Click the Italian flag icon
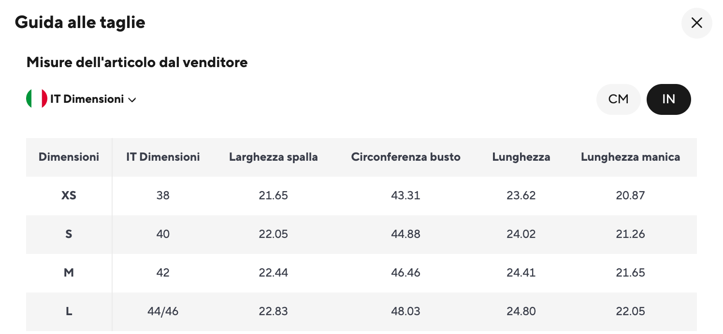Image resolution: width=723 pixels, height=334 pixels. click(x=36, y=99)
